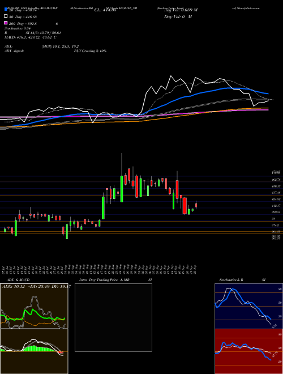Click the 'Avg Vol: 0.059 M' label
The image size is (283, 374).
coord(181,10)
